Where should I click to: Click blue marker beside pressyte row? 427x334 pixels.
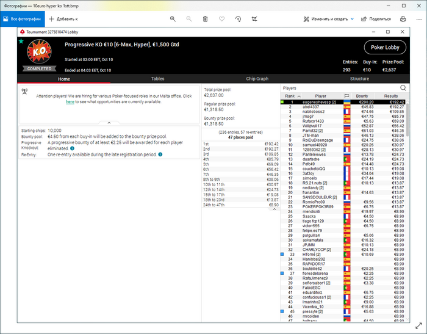(282, 311)
